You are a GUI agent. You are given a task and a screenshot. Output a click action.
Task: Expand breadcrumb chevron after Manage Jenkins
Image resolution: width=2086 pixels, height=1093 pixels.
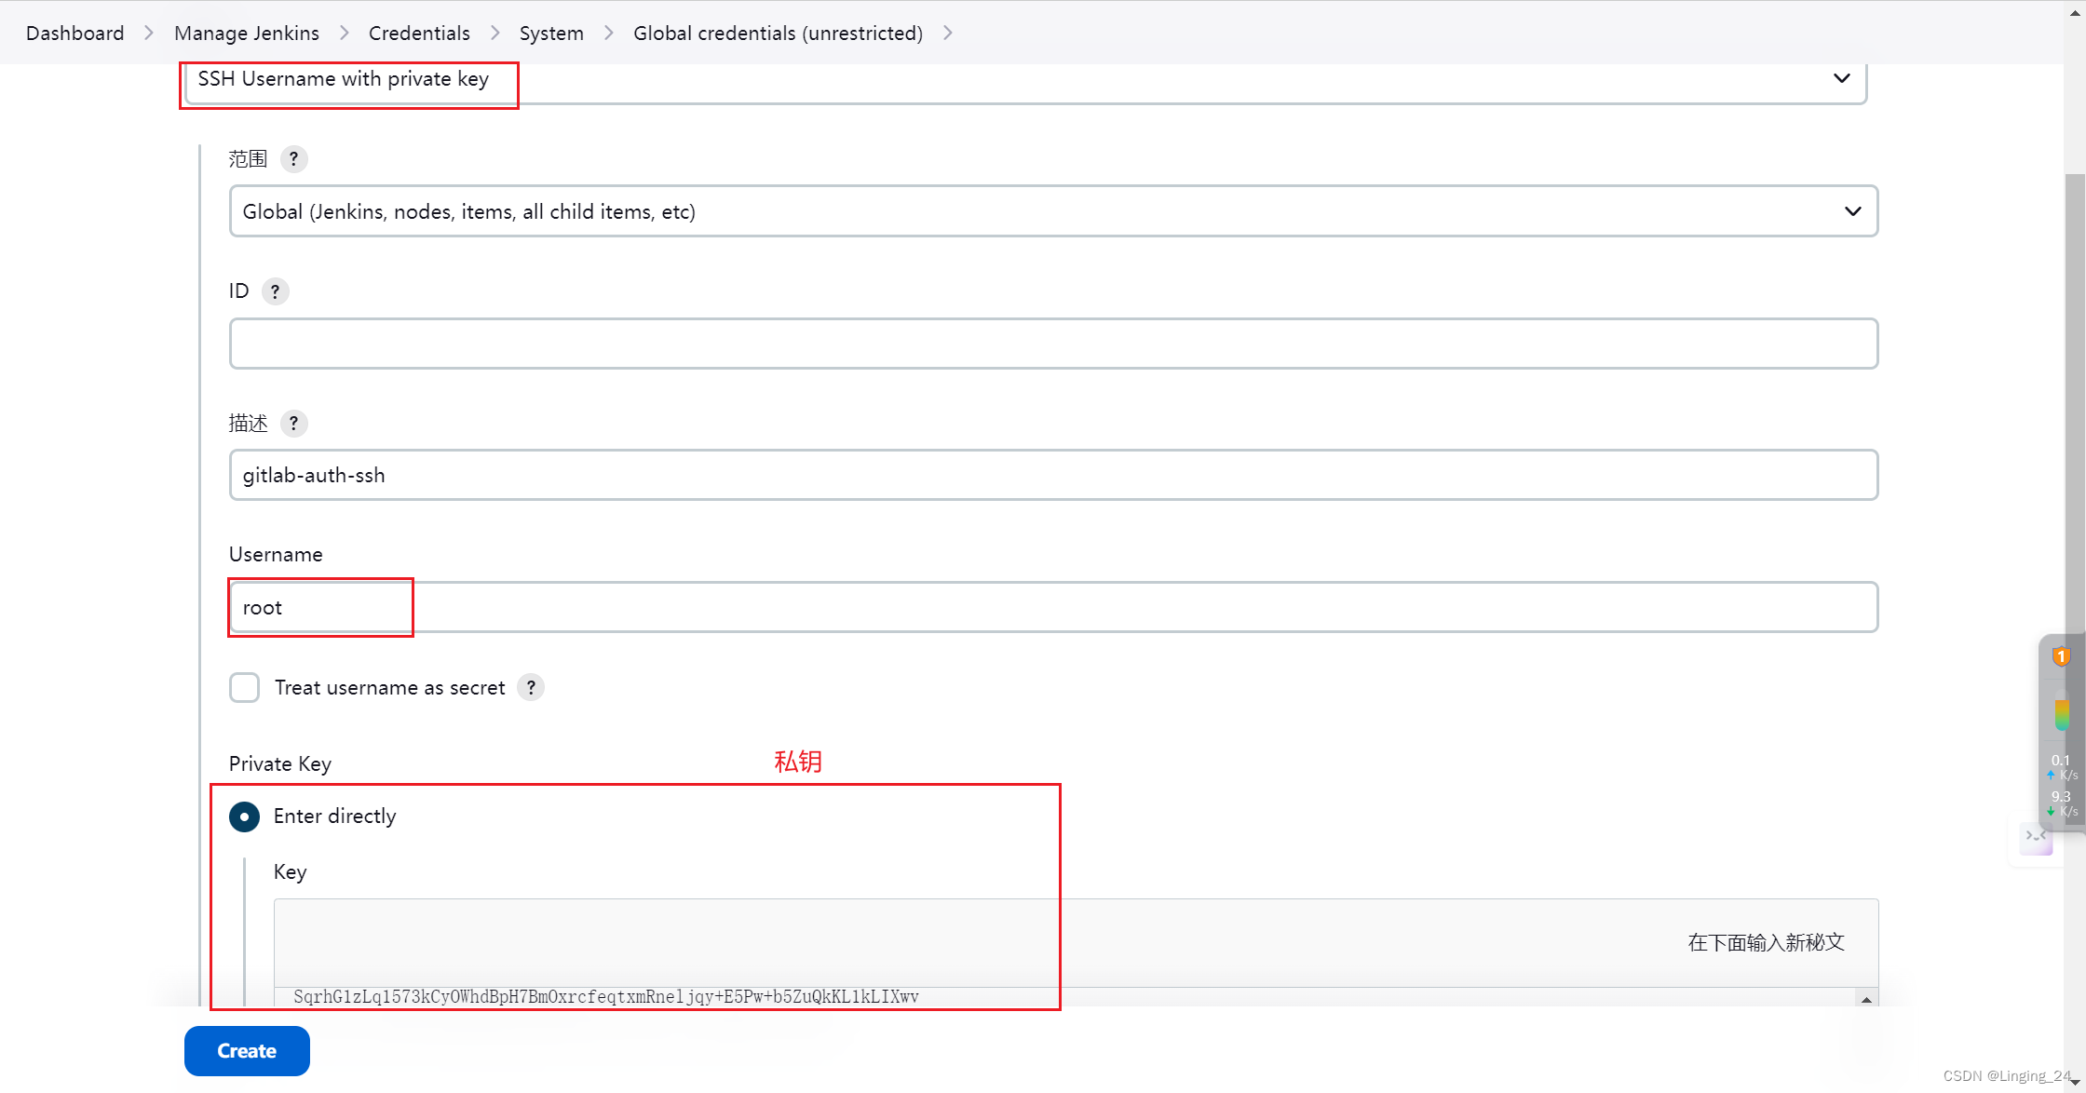click(345, 34)
